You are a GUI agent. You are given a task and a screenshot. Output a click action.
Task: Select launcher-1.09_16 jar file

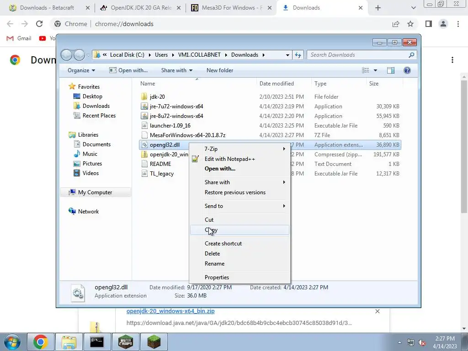170,126
